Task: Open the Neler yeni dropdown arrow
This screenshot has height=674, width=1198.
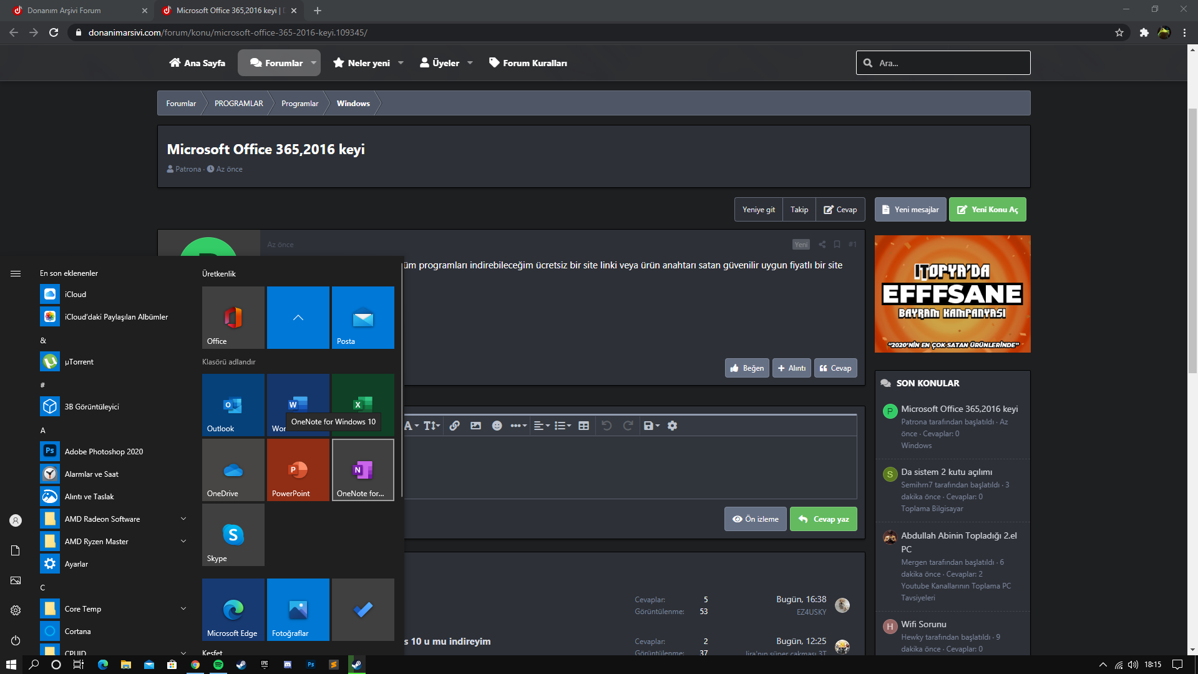Action: point(401,63)
